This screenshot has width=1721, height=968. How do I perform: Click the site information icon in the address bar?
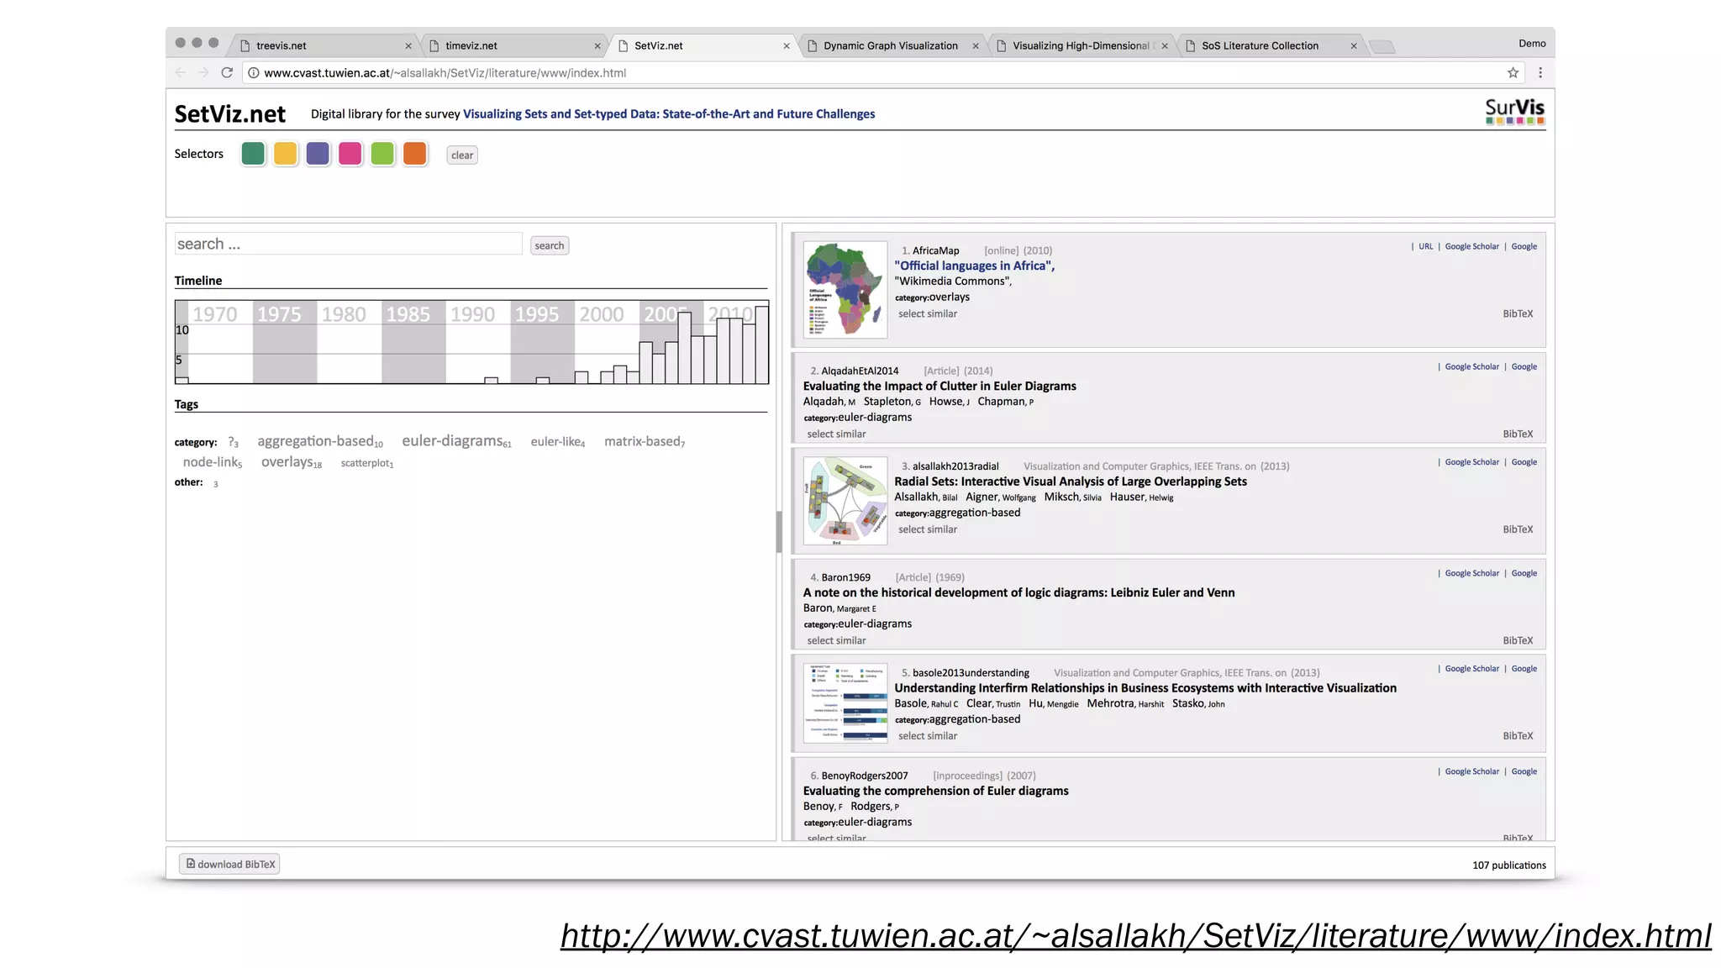tap(253, 73)
